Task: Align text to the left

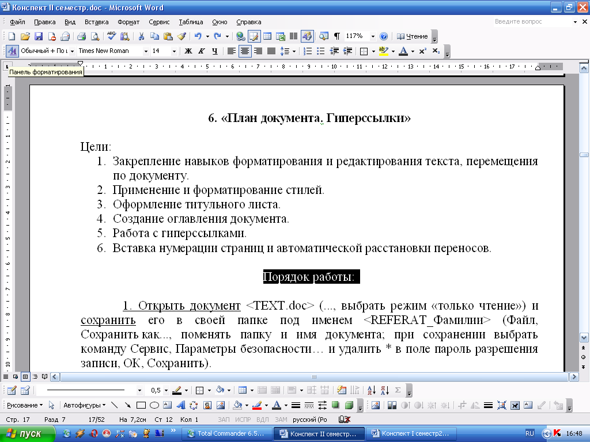Action: pyautogui.click(x=232, y=51)
